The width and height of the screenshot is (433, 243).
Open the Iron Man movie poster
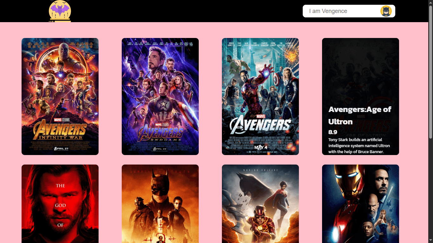[x=360, y=204]
